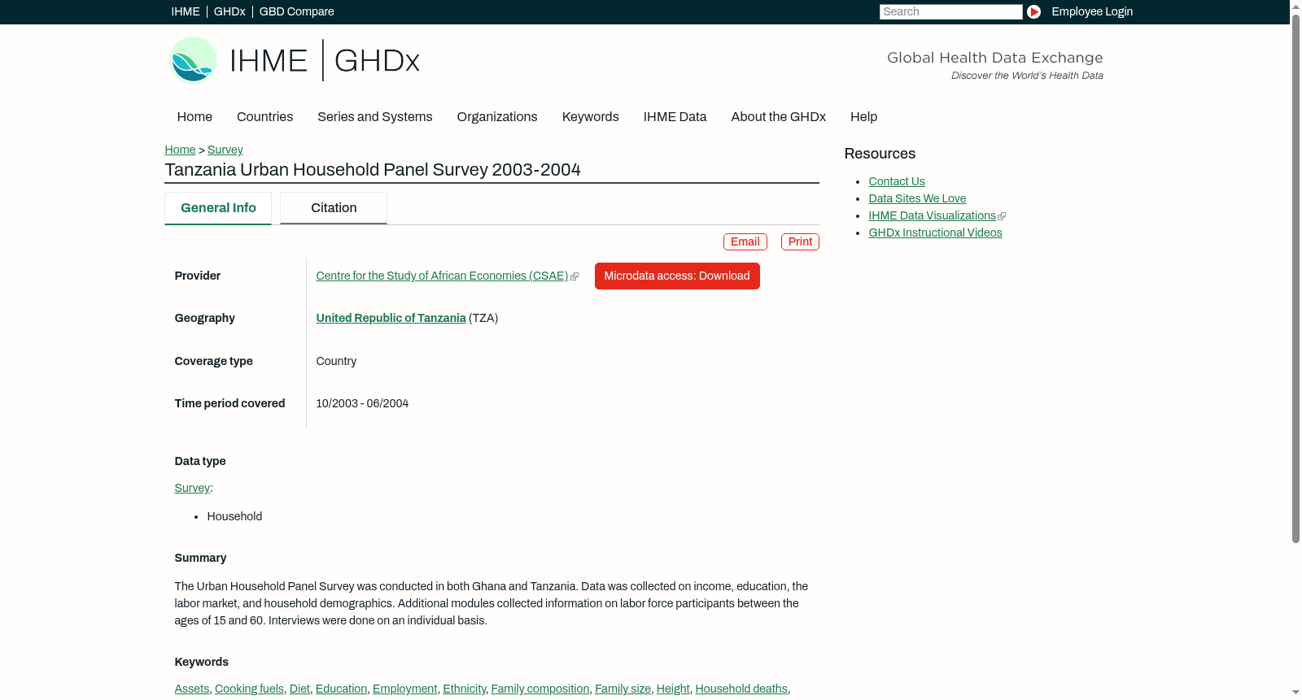Open IHME link in top bar
1302x700 pixels.
(x=186, y=11)
